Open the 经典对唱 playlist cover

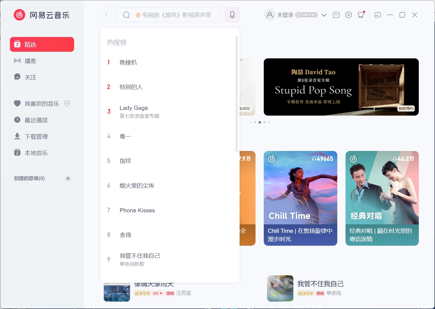pos(382,188)
